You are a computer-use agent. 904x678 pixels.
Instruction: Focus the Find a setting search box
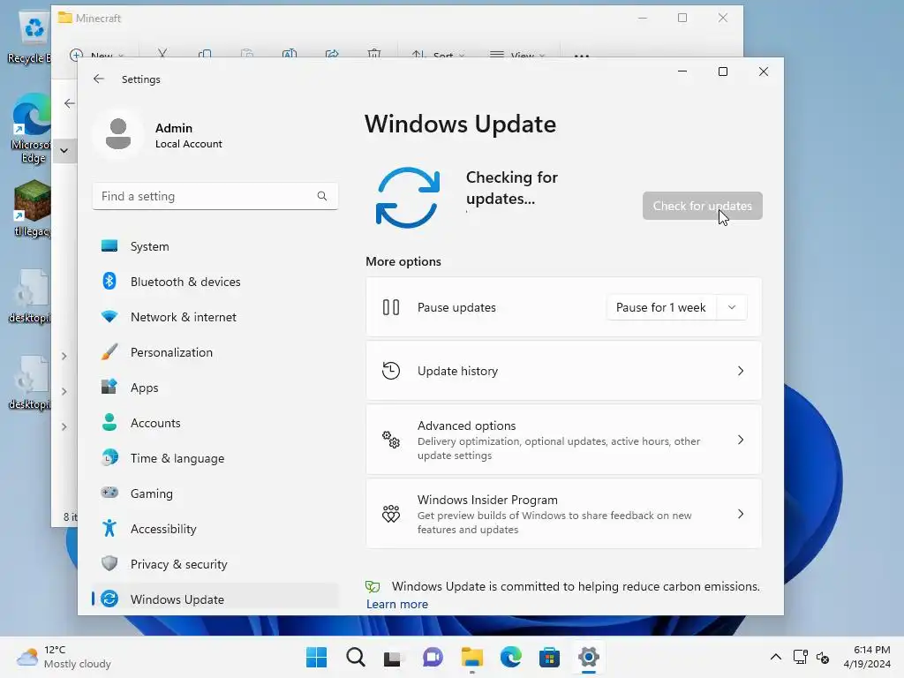point(215,196)
